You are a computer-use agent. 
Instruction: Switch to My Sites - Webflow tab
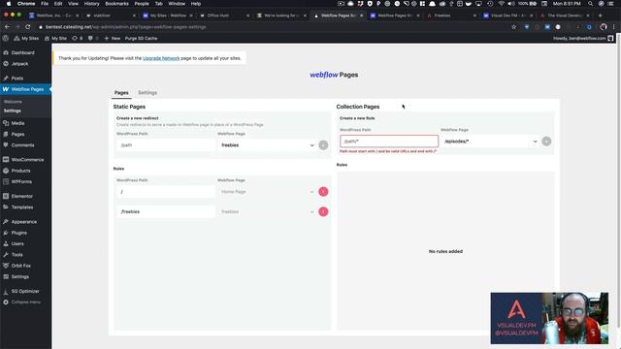[168, 16]
